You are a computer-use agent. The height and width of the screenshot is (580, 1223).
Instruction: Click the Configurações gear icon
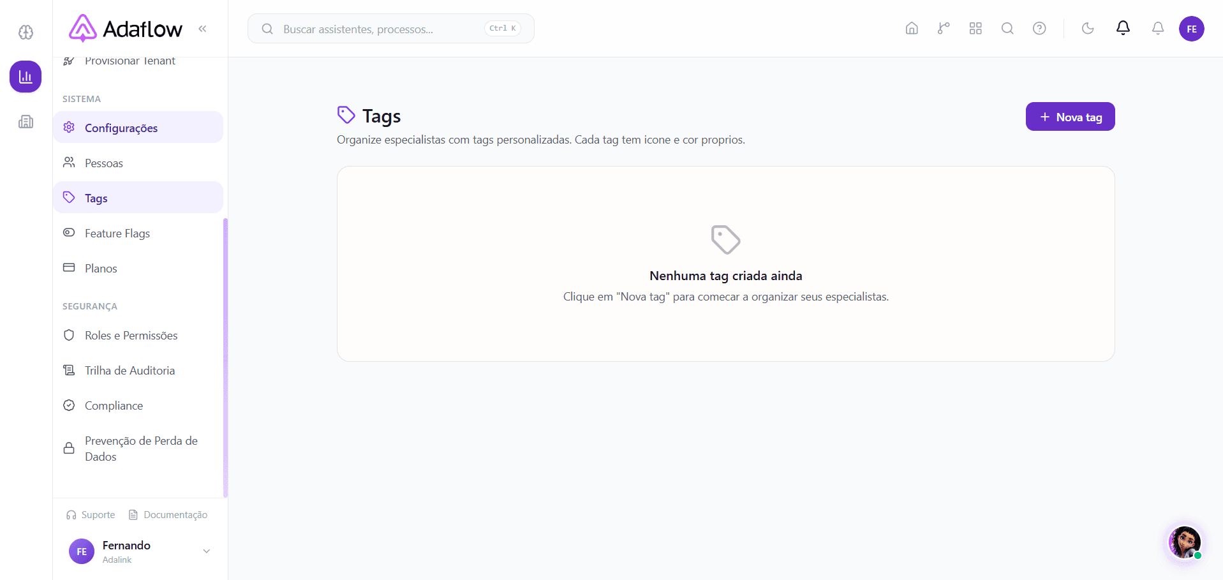(69, 127)
